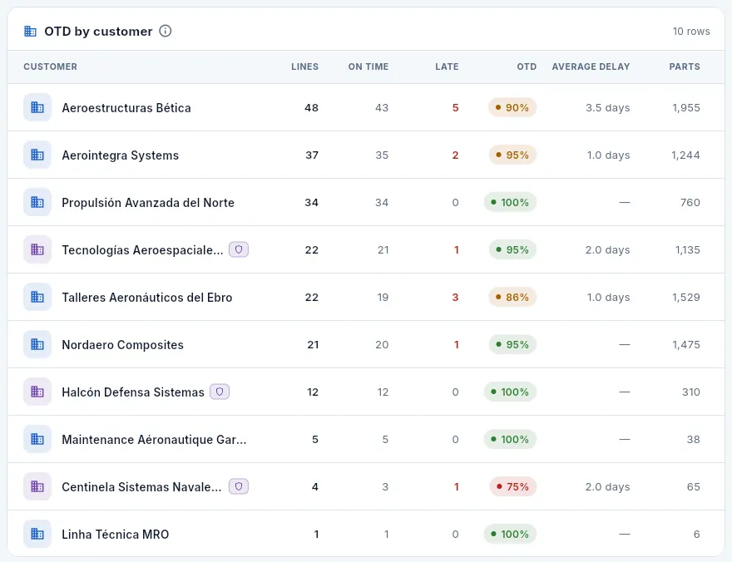
Task: Click the 86% OTD badge
Action: 512,297
